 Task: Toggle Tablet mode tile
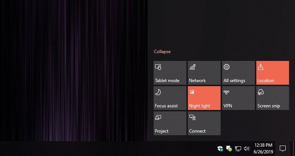[x=170, y=73]
